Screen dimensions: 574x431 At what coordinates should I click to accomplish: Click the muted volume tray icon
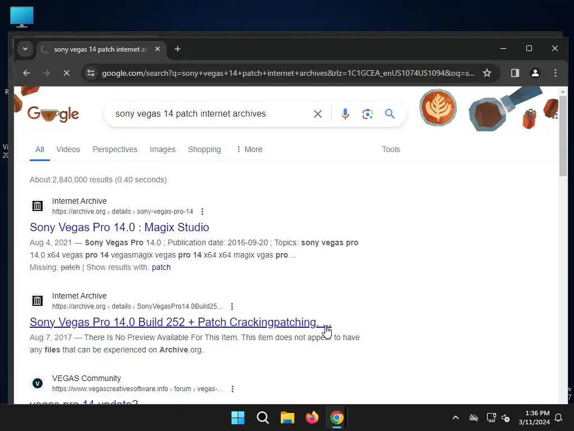(506, 418)
